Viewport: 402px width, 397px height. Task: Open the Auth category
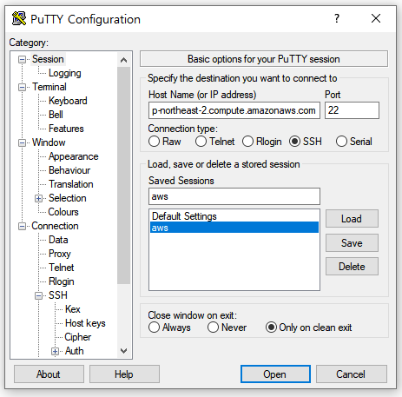click(75, 351)
